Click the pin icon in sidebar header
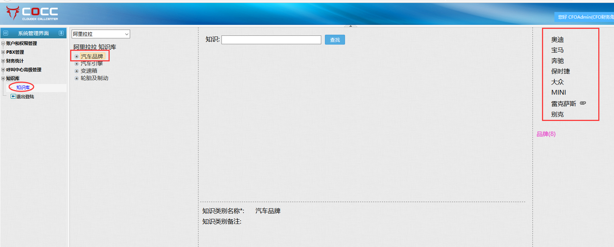This screenshot has width=614, height=247. coord(61,33)
